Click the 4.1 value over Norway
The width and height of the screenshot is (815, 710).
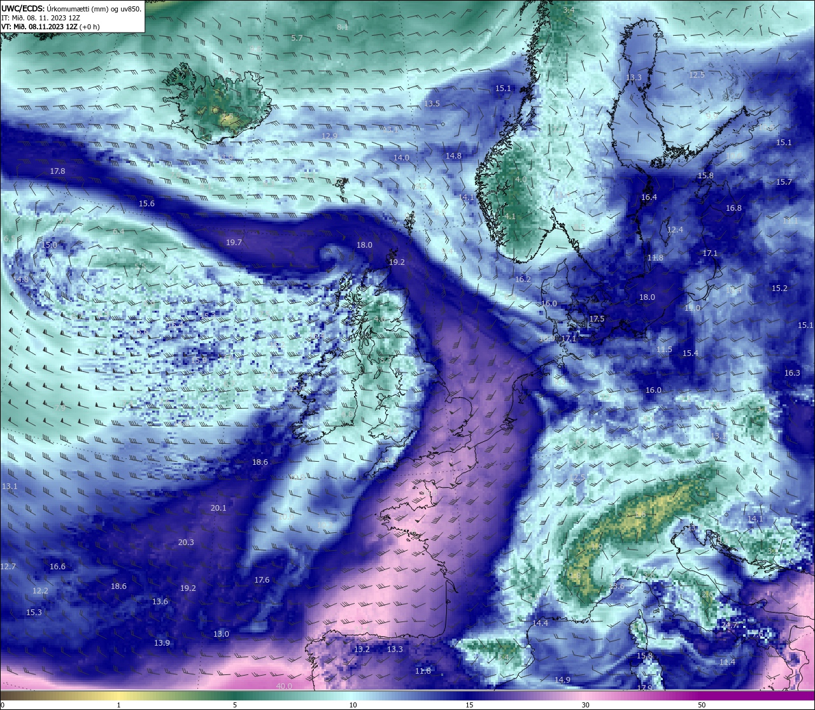tap(510, 217)
